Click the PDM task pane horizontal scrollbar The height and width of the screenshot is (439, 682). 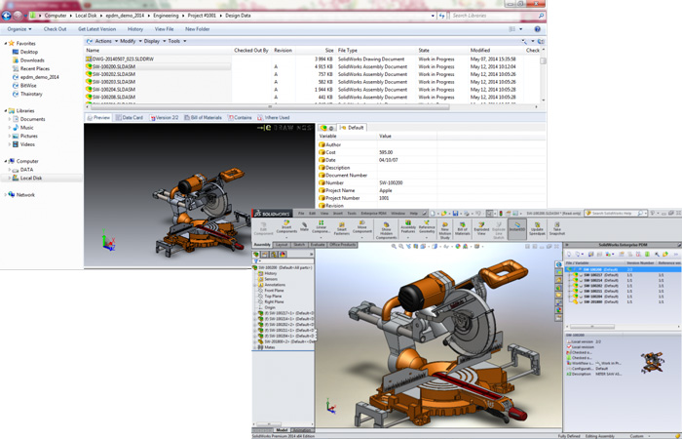(592, 326)
